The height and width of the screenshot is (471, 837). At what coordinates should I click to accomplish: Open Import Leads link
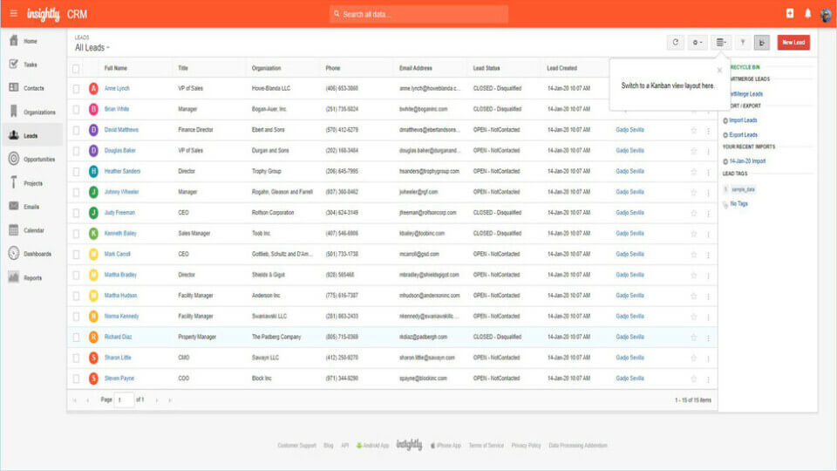click(x=743, y=120)
